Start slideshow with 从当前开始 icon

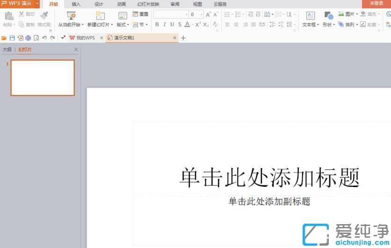pyautogui.click(x=71, y=16)
